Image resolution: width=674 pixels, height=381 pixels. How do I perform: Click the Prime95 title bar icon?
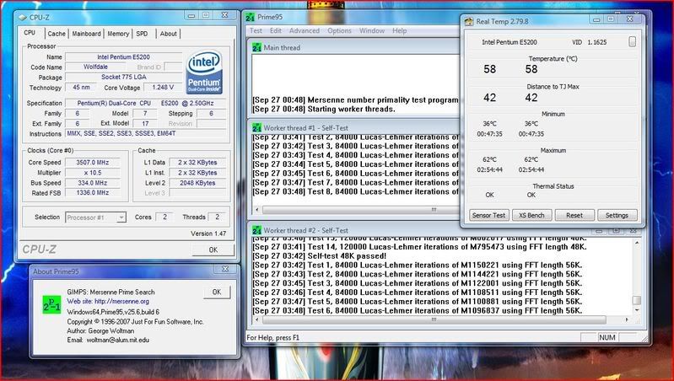pyautogui.click(x=251, y=17)
